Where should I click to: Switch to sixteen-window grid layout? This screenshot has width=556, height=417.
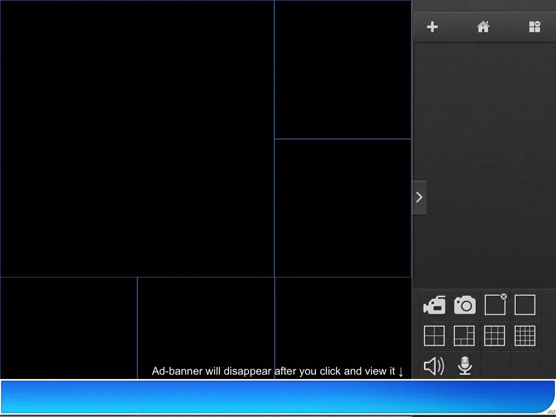point(525,336)
